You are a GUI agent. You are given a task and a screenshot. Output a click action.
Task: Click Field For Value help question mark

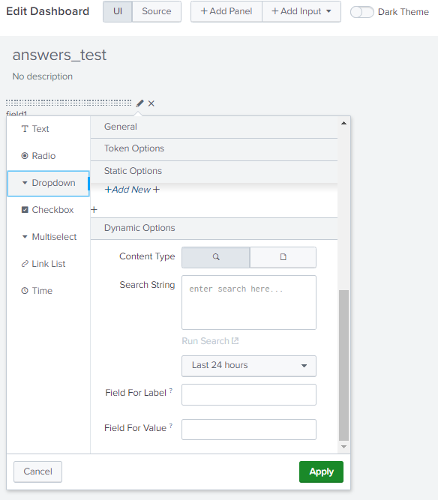(171, 425)
